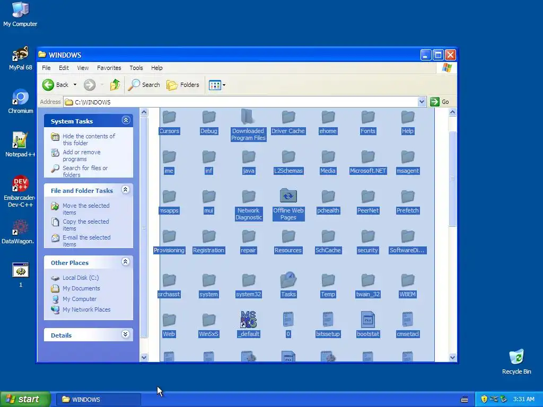This screenshot has height=407, width=543.
Task: Select the _default shortcut file
Action: [248, 324]
